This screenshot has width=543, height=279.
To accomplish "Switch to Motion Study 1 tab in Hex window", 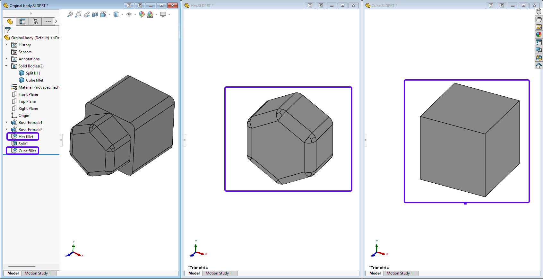I will [x=219, y=273].
